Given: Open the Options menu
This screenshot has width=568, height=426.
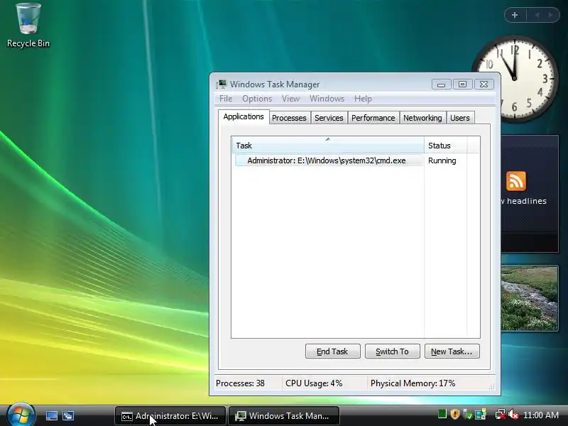Looking at the screenshot, I should click(x=257, y=99).
